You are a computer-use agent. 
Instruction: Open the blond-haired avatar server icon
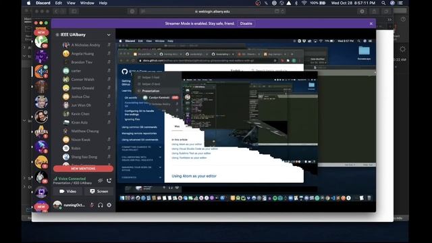click(x=41, y=102)
